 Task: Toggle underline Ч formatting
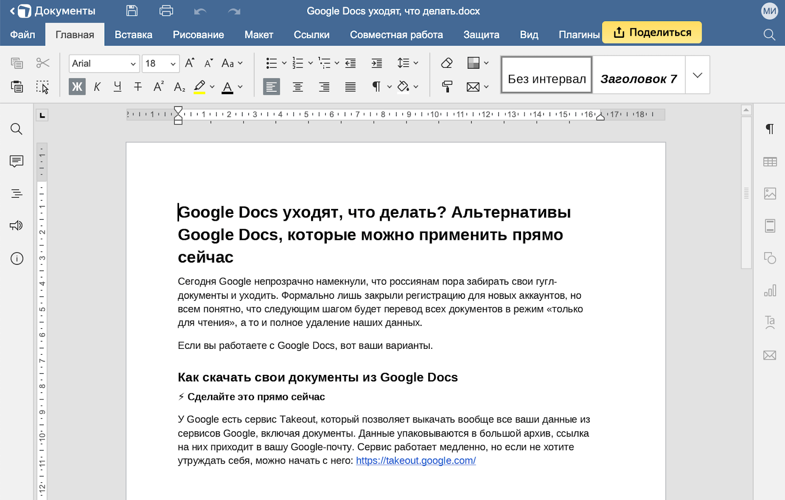point(117,87)
